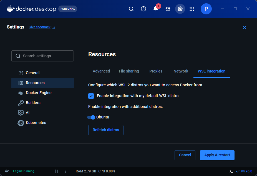Click the feedback chat icon beside Give feedback
Image resolution: width=257 pixels, height=176 pixels.
click(53, 27)
